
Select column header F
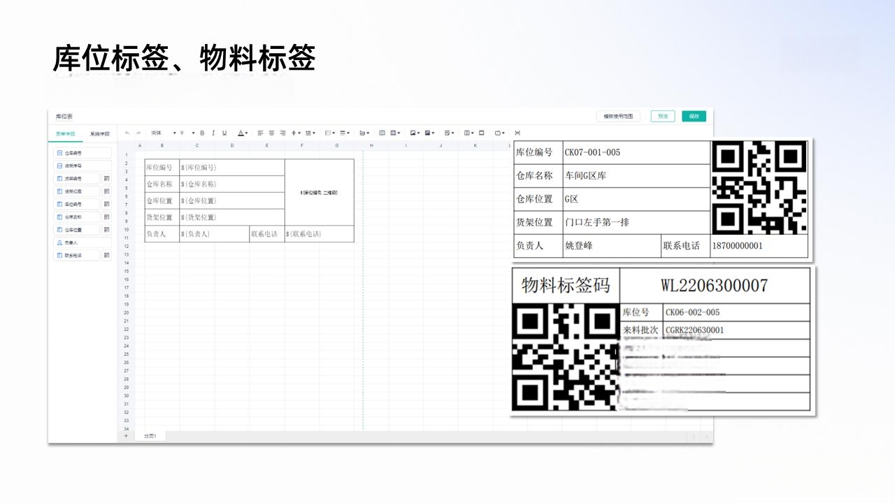(301, 145)
